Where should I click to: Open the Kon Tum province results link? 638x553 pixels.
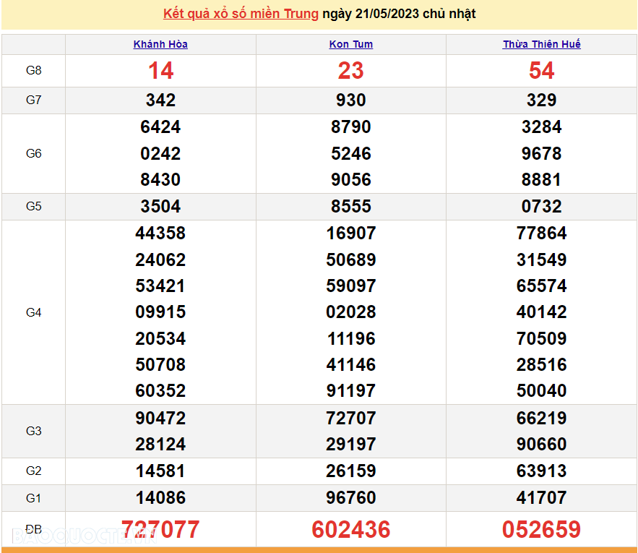click(x=350, y=44)
